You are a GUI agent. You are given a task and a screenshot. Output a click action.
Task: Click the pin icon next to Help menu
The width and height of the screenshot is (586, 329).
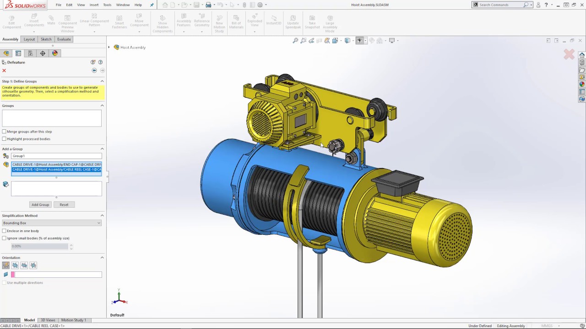(x=152, y=5)
